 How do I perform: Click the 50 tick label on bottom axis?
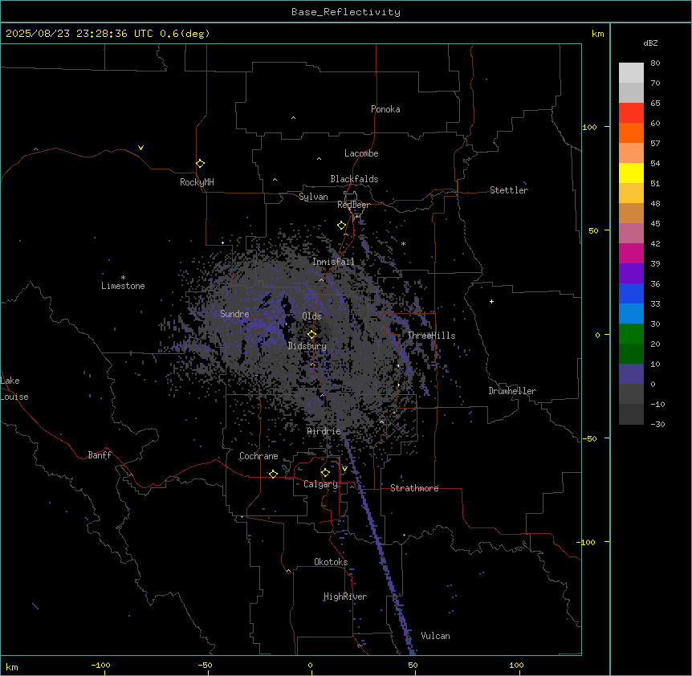413,665
